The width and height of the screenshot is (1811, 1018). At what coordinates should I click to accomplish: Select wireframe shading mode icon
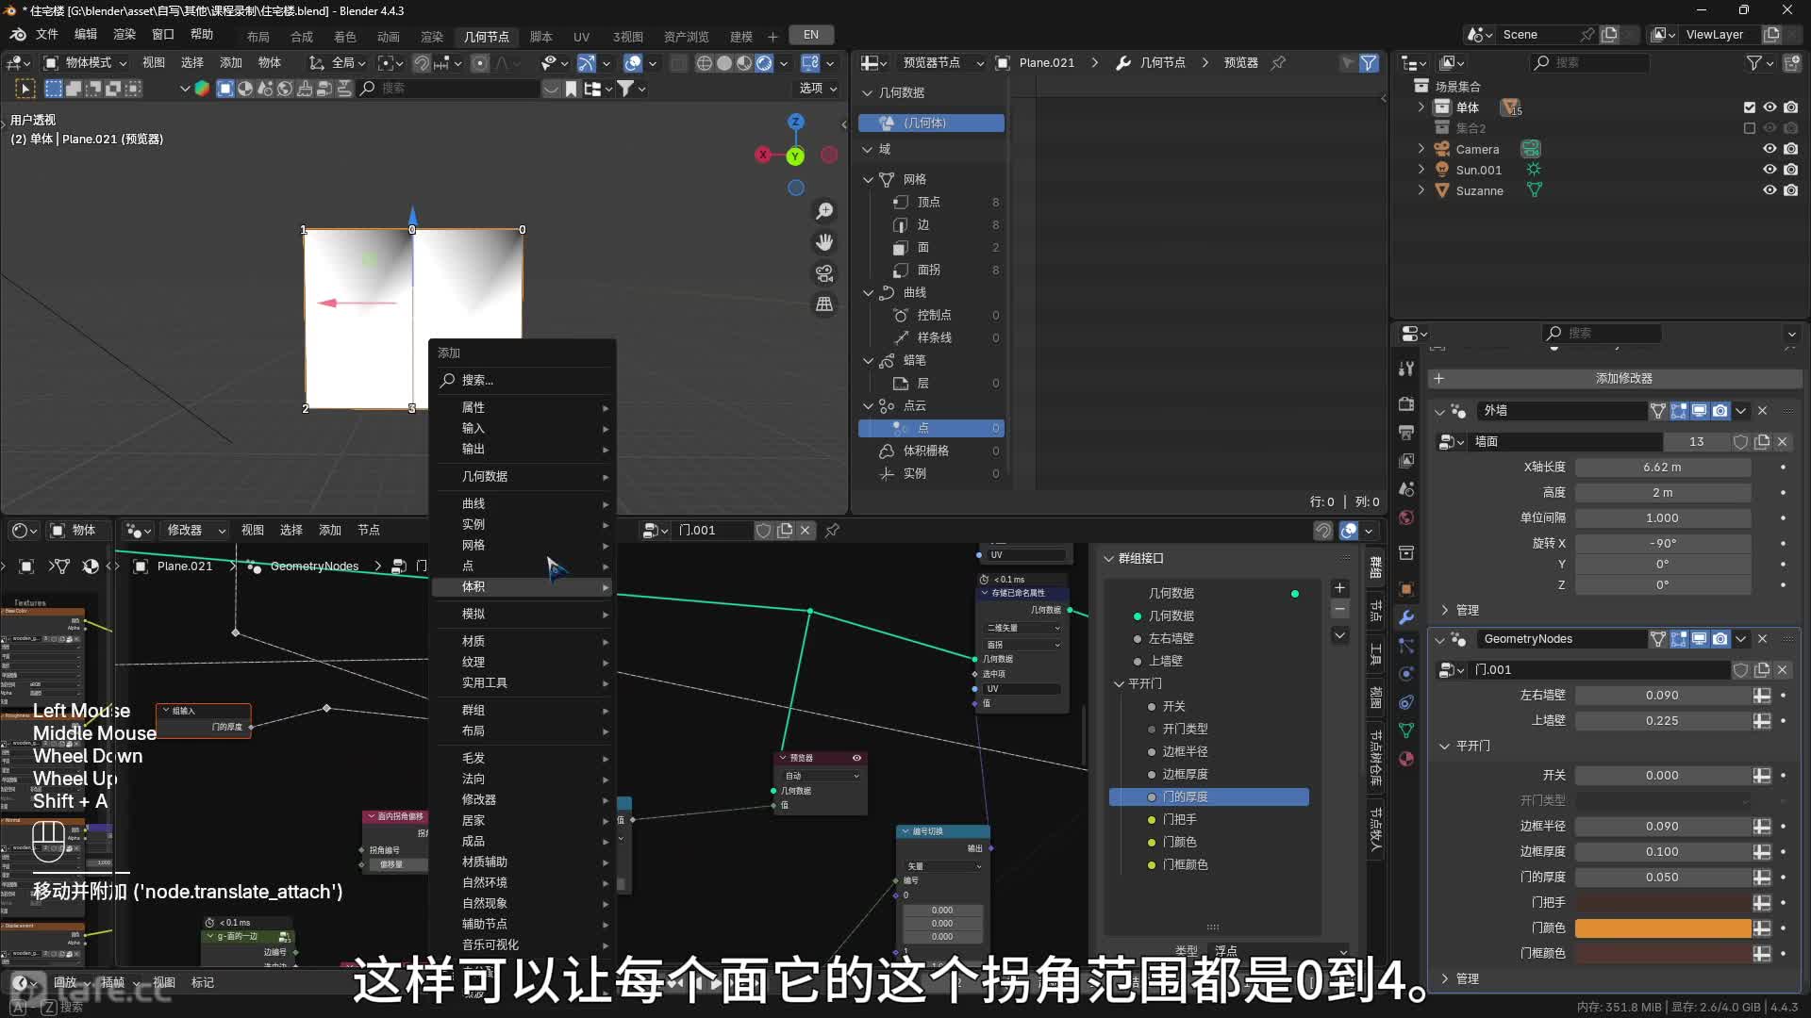[705, 63]
